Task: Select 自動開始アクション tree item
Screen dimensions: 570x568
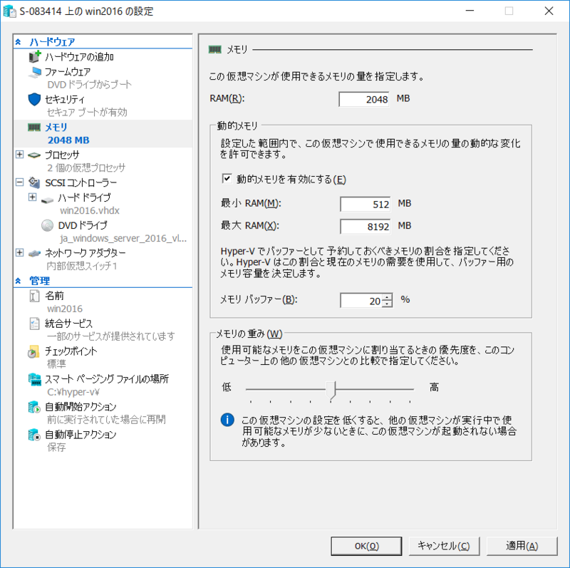Action: (x=81, y=406)
